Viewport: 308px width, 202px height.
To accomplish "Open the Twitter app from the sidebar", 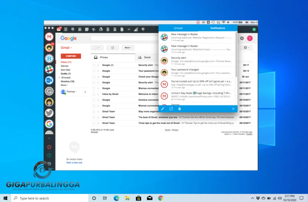I will [x=49, y=113].
